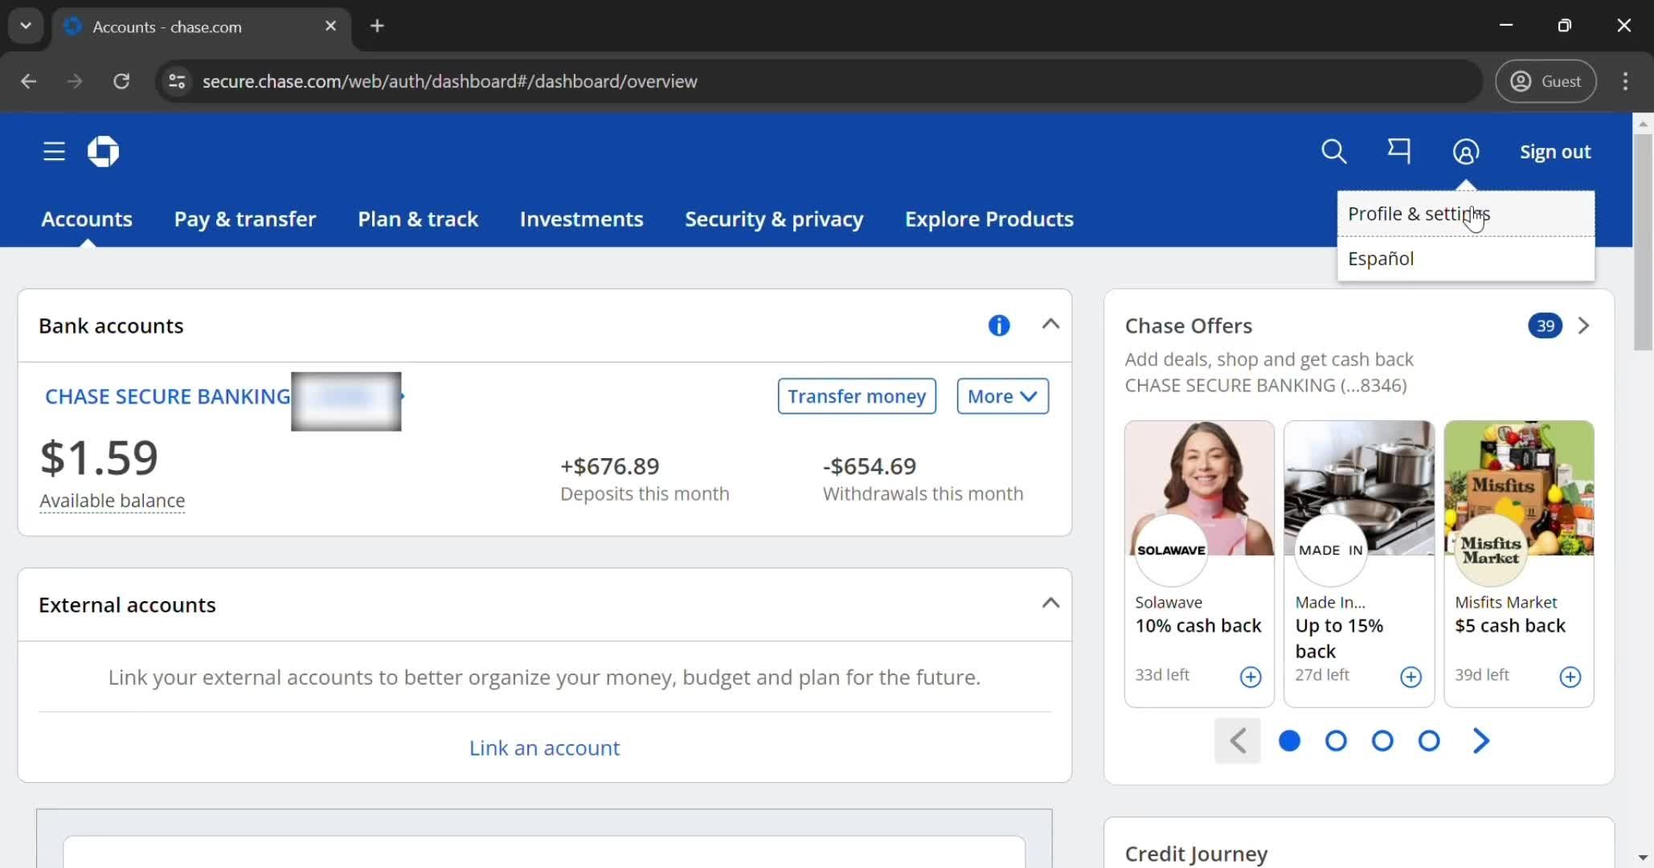Image resolution: width=1654 pixels, height=868 pixels.
Task: Close the Accounts - chase.com tab
Action: click(330, 26)
